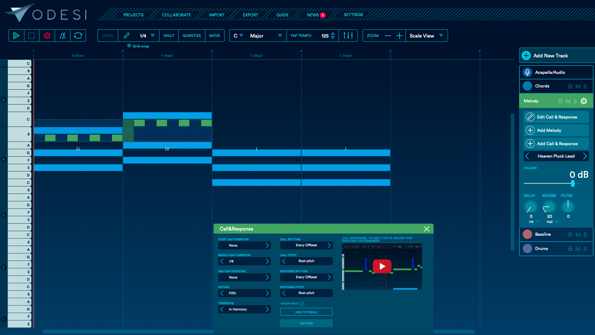Click the Edit Call & Response icon
This screenshot has height=335, width=595.
[x=529, y=117]
